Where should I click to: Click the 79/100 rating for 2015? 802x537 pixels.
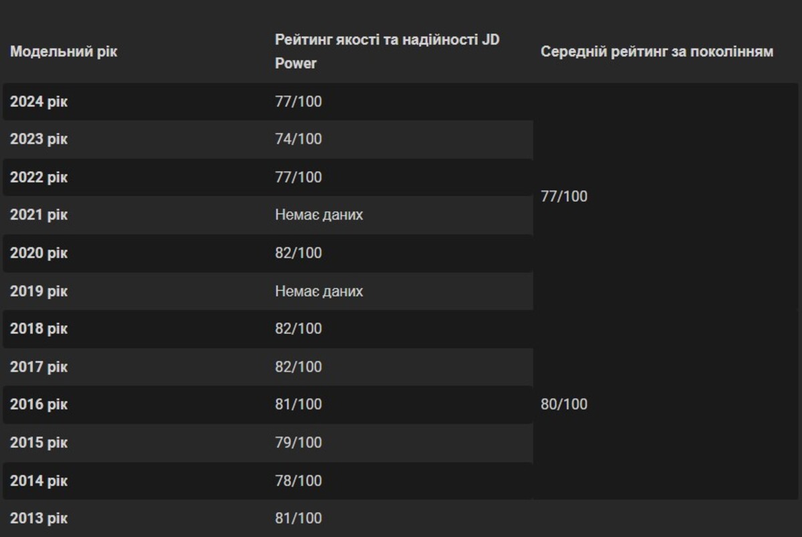coord(298,442)
